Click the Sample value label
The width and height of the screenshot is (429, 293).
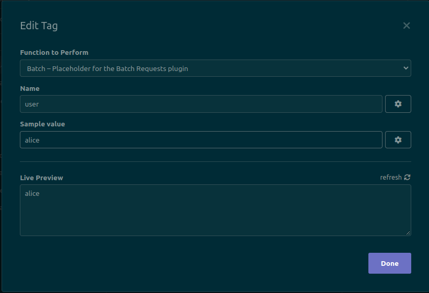point(42,124)
